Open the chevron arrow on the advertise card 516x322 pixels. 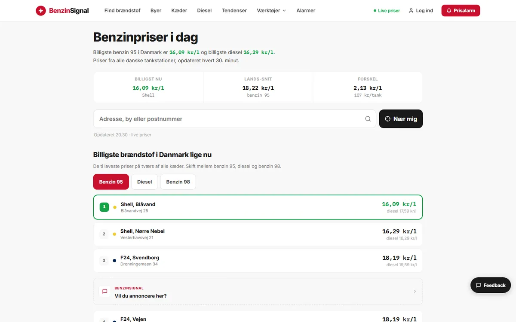click(415, 291)
